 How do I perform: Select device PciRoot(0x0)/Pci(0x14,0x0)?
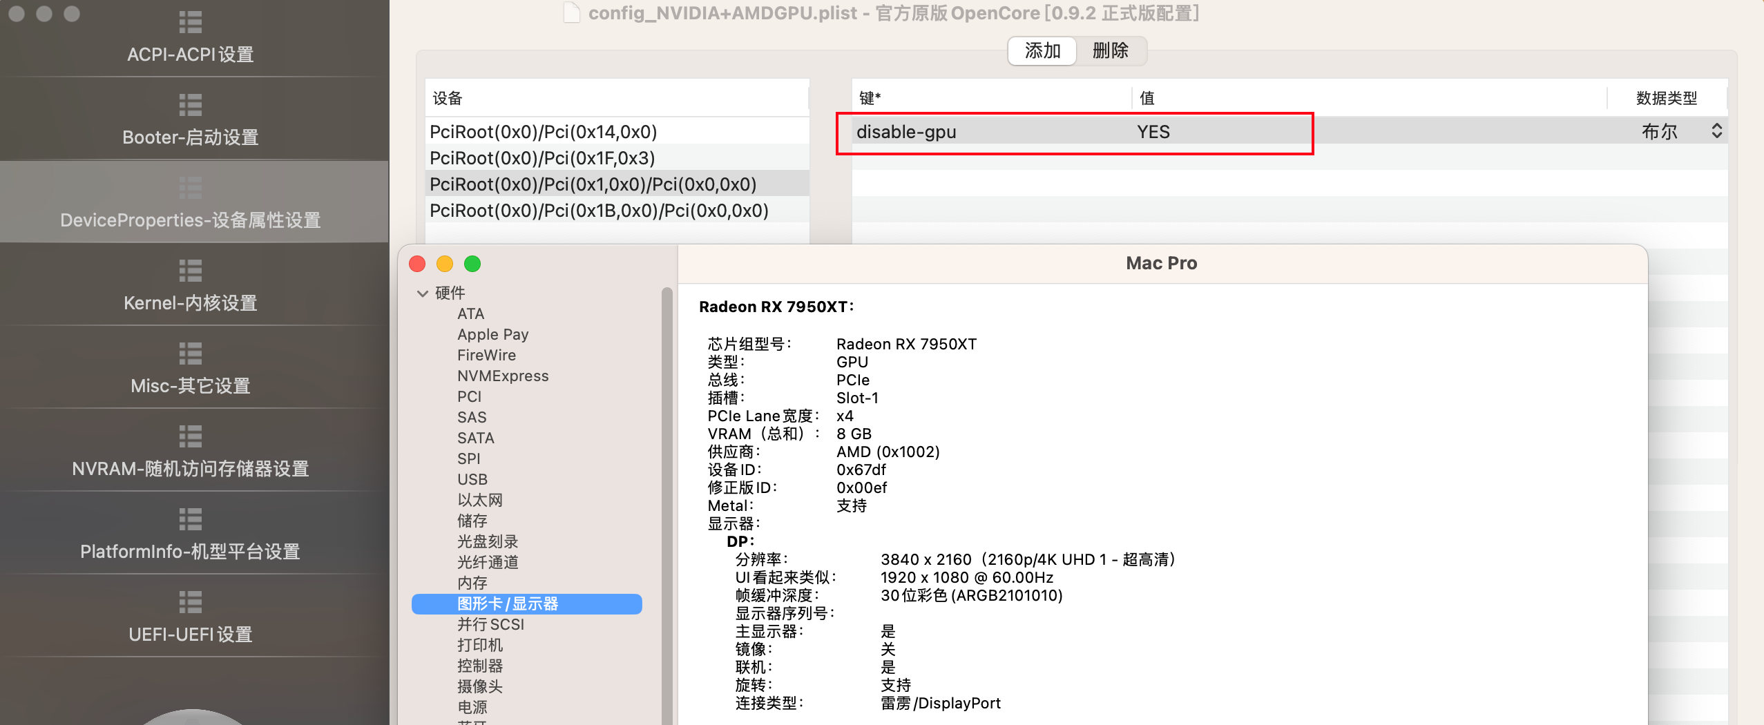point(617,131)
